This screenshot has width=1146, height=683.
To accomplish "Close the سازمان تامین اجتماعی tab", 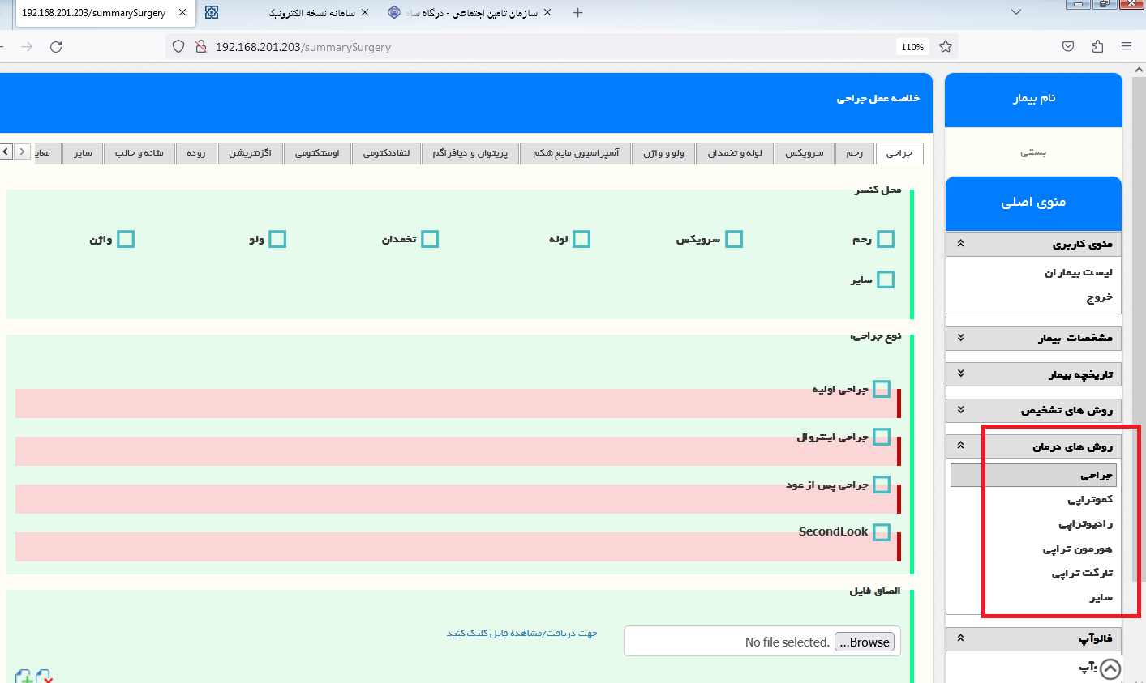I will (x=547, y=13).
